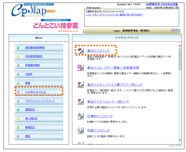Open 薬剤管理指導業務 from the menu
Viewport: 186px width, 152px height.
[35, 47]
